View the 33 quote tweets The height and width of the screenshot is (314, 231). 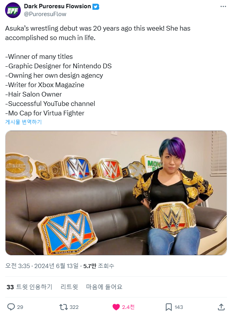(29, 287)
